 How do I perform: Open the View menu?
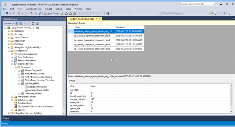[20, 9]
